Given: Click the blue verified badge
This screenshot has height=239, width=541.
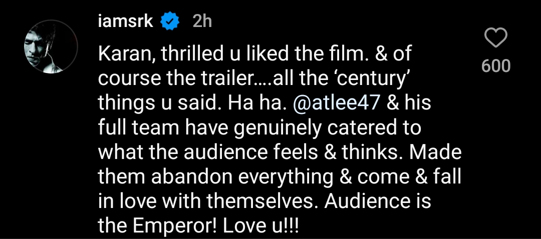Looking at the screenshot, I should coord(170,21).
